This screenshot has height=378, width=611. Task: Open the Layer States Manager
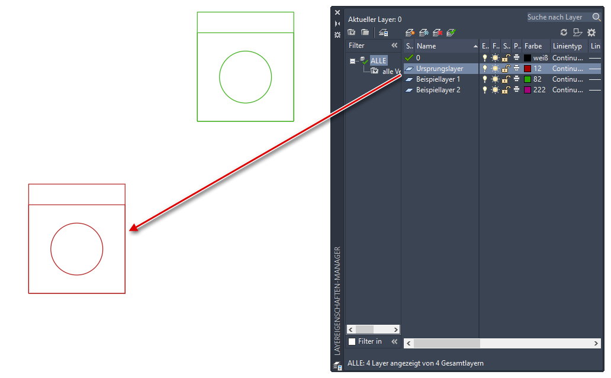382,33
